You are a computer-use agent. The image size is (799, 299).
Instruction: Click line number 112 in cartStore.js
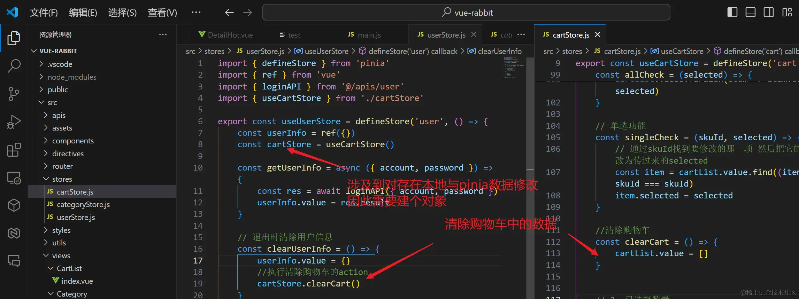pos(553,242)
